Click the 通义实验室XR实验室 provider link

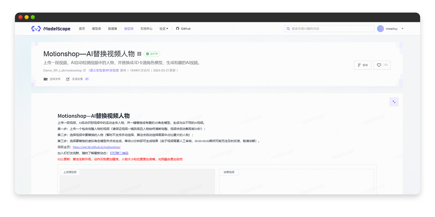(104, 70)
